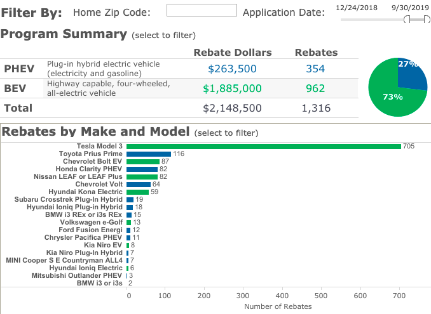Select the PHEV row label
Screen dimensions: 431x314
[x=19, y=69]
